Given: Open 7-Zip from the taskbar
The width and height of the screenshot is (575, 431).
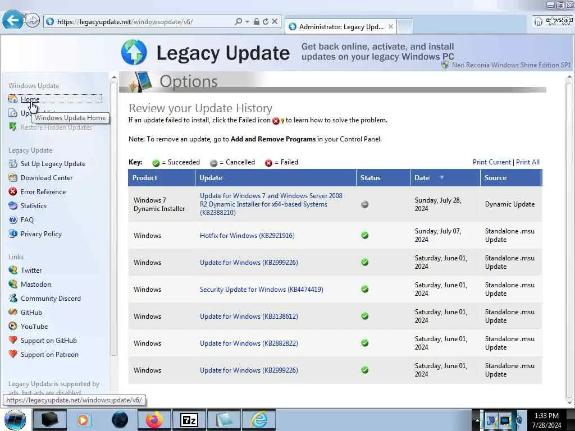Looking at the screenshot, I should tap(189, 420).
